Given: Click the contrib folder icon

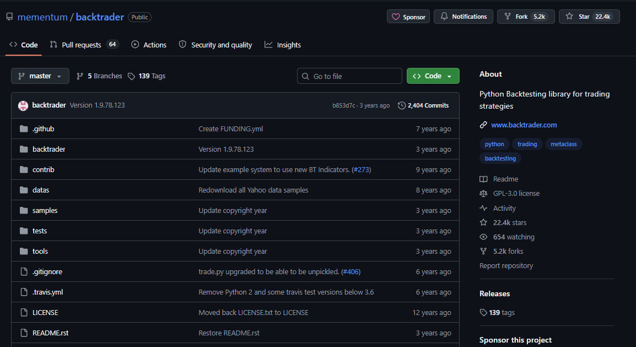Looking at the screenshot, I should [24, 169].
